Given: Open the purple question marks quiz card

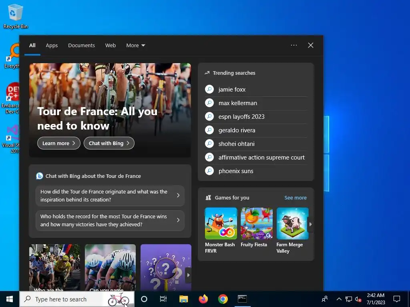Looking at the screenshot, I should click(x=166, y=267).
